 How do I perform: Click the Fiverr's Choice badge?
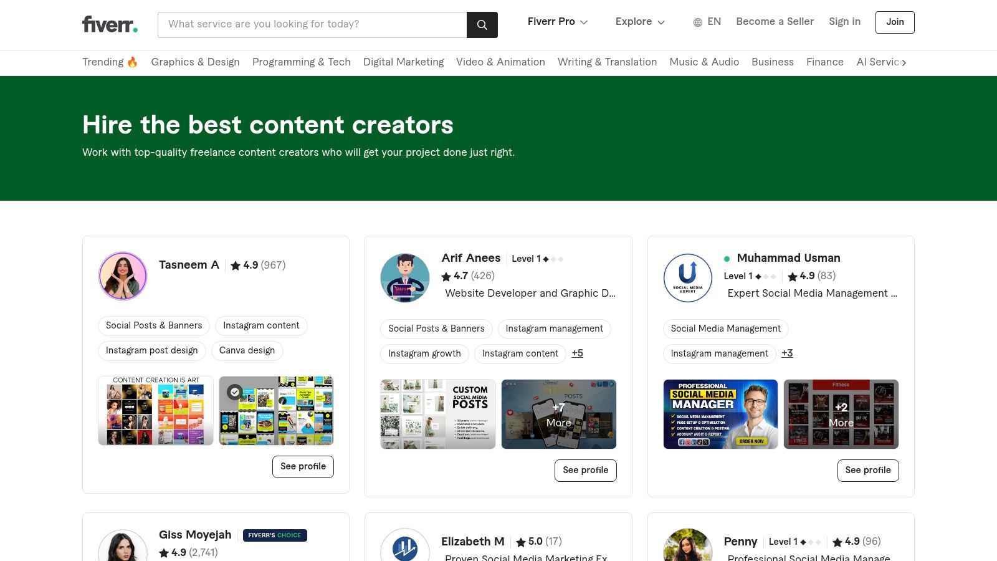coord(275,535)
